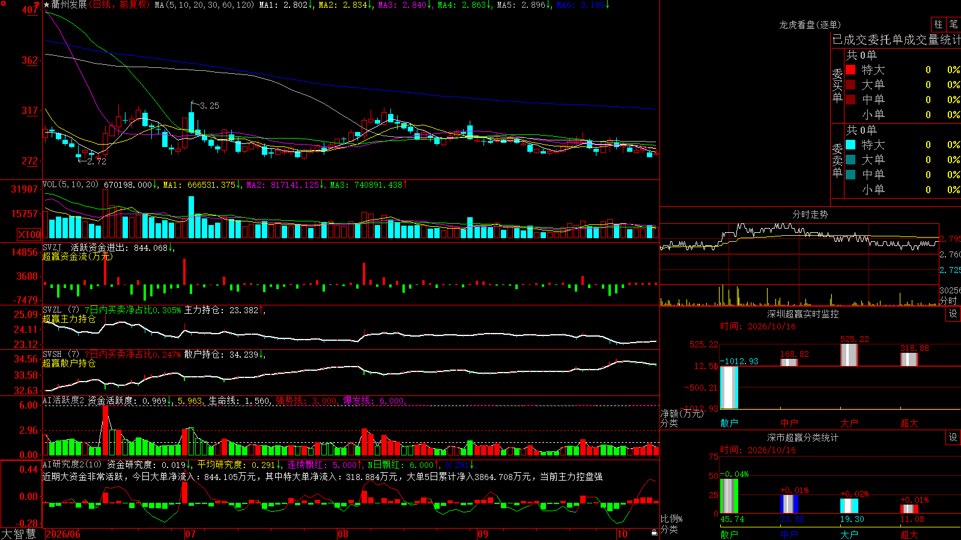Click the 深市超赢分类统计 panel title

coord(802,437)
